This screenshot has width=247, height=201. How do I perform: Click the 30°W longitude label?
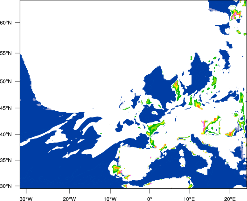(26, 199)
